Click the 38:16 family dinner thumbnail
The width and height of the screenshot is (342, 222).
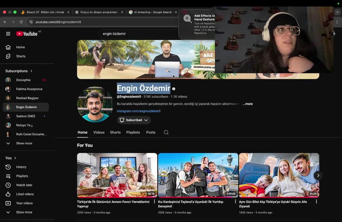coord(117,175)
